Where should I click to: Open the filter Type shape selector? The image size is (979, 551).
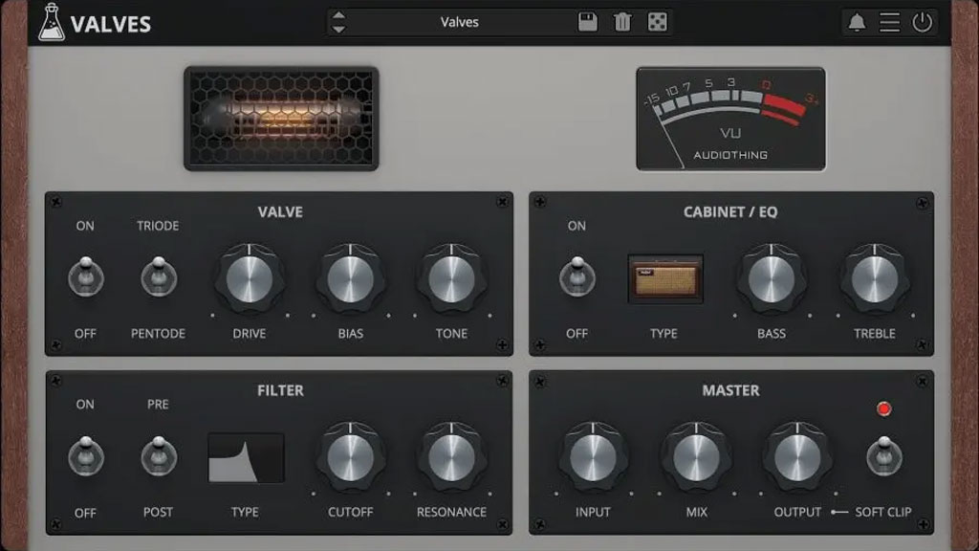click(x=246, y=458)
